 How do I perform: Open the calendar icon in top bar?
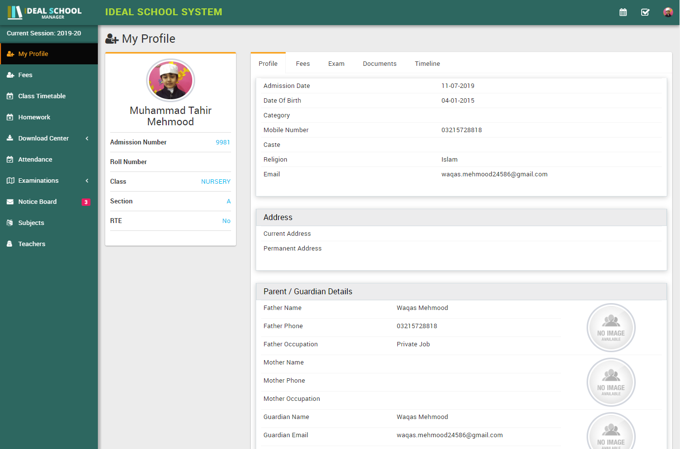pos(623,12)
